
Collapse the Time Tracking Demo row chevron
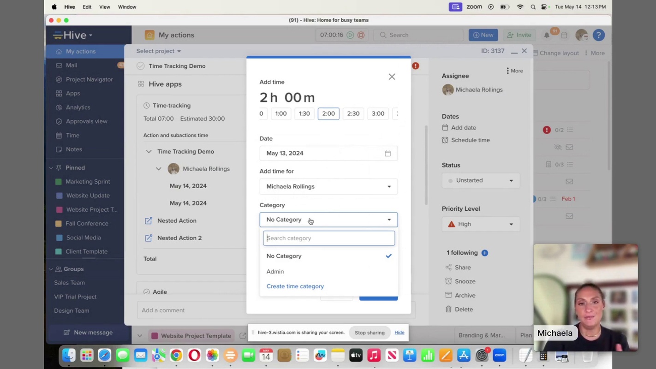pos(149,151)
